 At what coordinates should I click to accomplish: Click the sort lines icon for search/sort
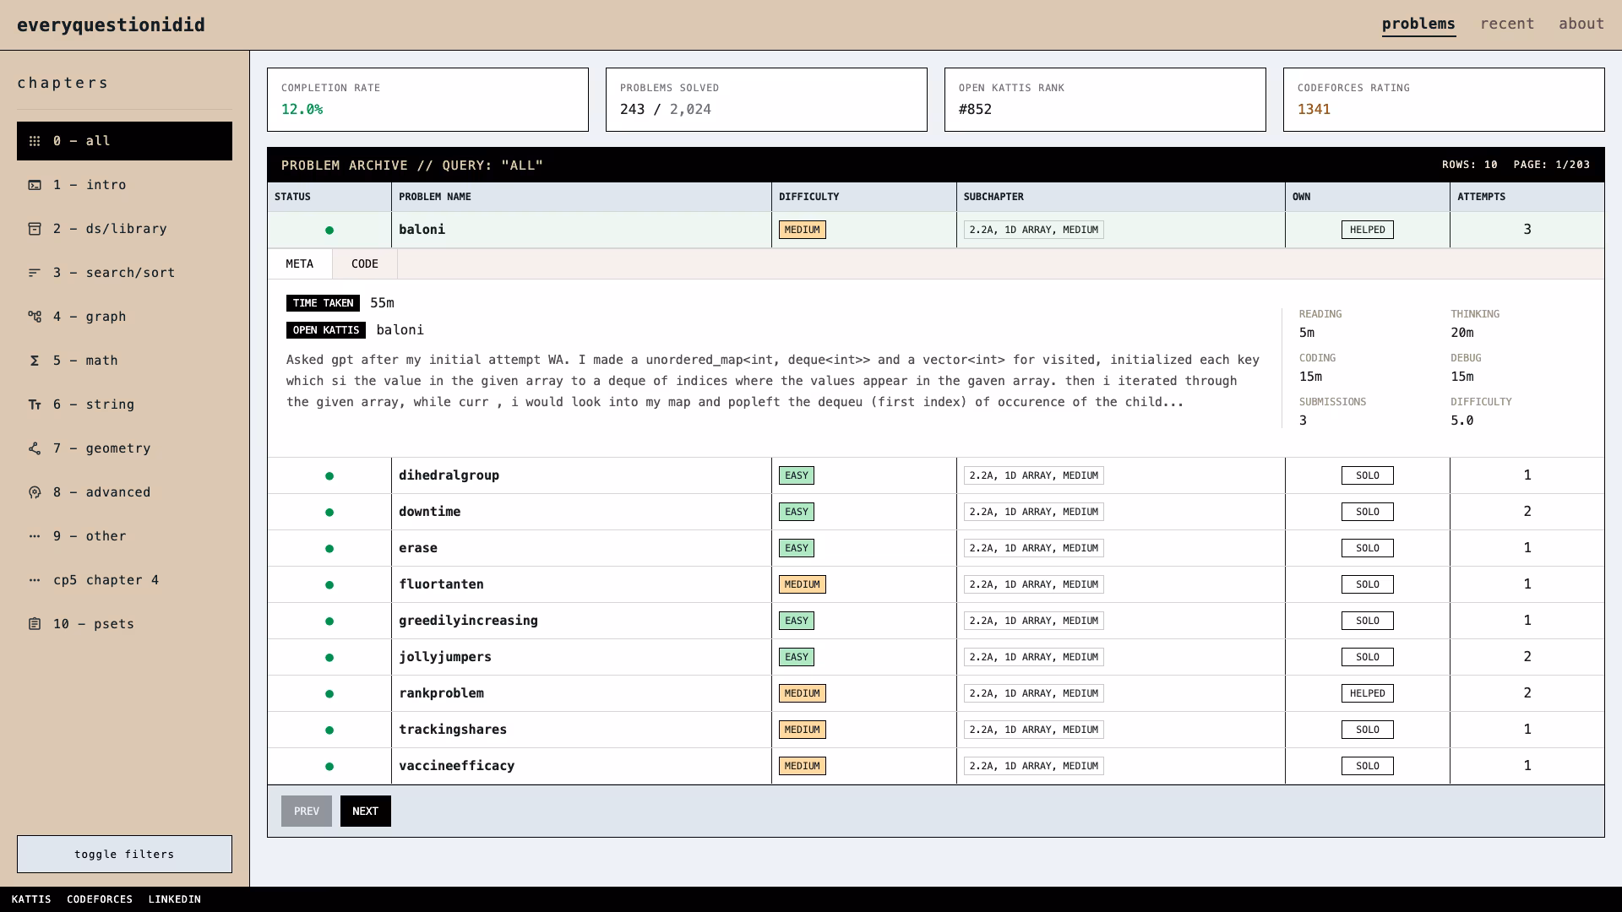35,273
